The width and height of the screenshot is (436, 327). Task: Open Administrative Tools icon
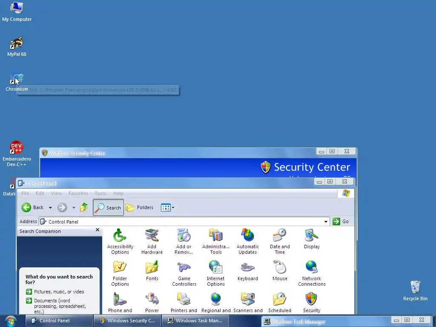(x=216, y=241)
